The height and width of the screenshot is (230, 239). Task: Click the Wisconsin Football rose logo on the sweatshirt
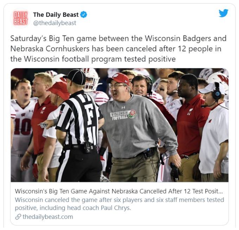point(132,114)
